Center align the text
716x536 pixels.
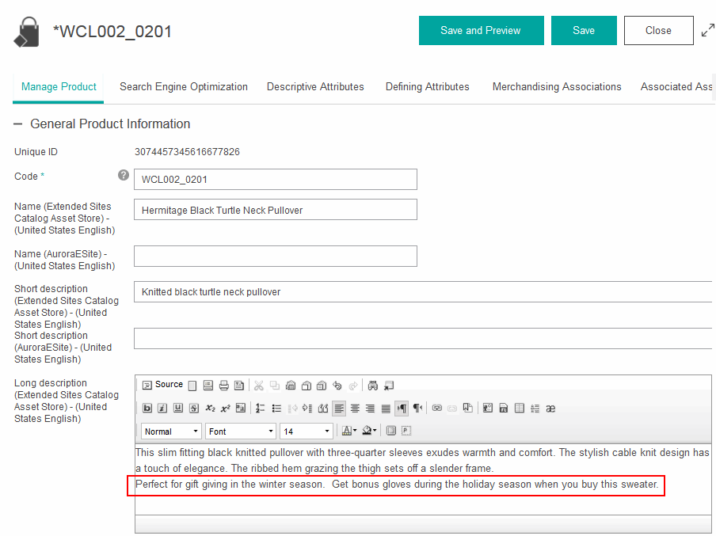(355, 409)
